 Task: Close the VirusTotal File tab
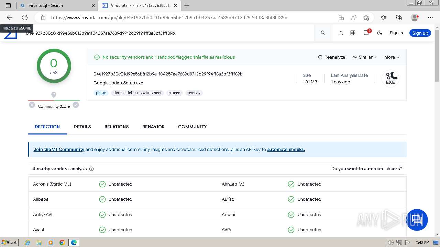click(x=176, y=5)
